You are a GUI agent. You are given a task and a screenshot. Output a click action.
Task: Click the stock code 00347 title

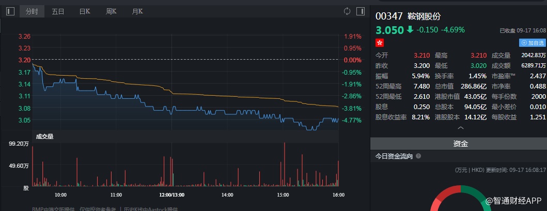[x=388, y=16]
